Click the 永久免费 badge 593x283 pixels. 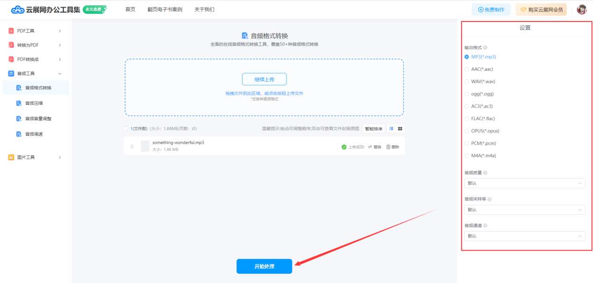(95, 9)
